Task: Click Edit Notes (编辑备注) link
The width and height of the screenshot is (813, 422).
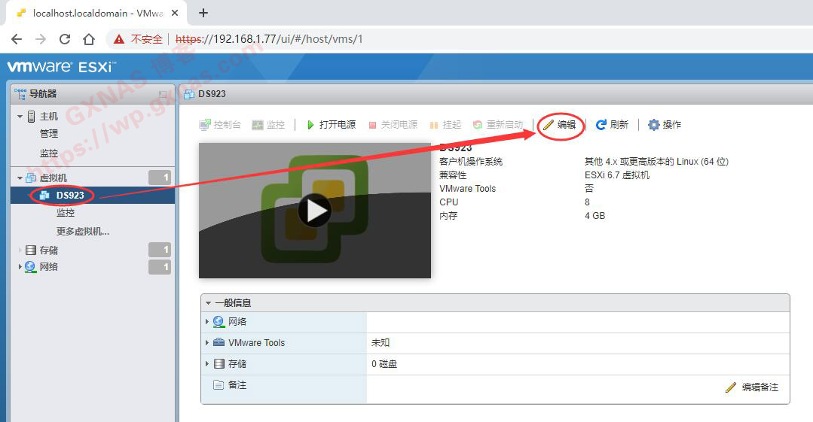Action: 752,387
